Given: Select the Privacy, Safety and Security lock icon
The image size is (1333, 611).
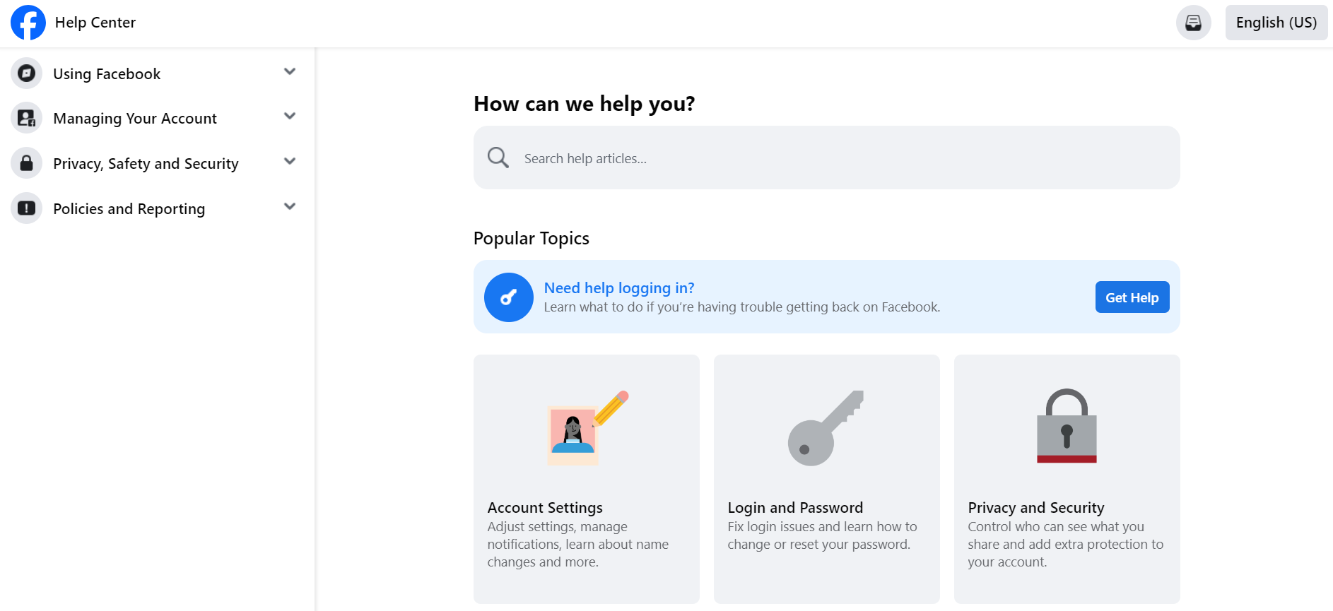Looking at the screenshot, I should click(x=26, y=163).
